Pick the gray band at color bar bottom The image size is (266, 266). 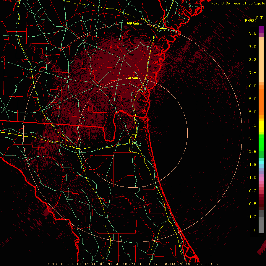pyautogui.click(x=261, y=226)
